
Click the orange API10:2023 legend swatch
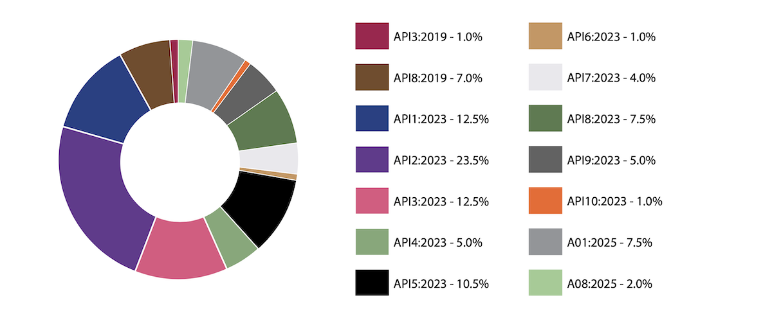pyautogui.click(x=545, y=201)
